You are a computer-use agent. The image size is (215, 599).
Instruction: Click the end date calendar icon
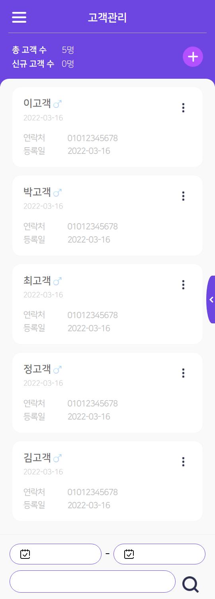(x=129, y=554)
